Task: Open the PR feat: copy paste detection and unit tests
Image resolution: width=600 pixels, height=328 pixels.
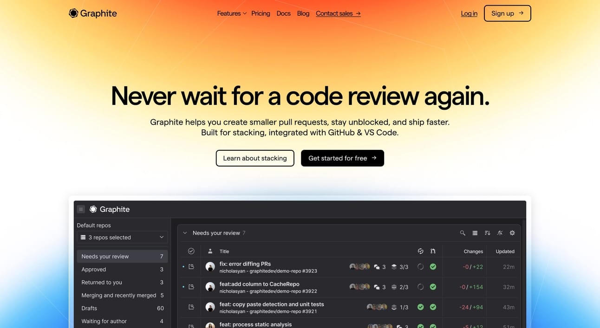Action: 272,304
